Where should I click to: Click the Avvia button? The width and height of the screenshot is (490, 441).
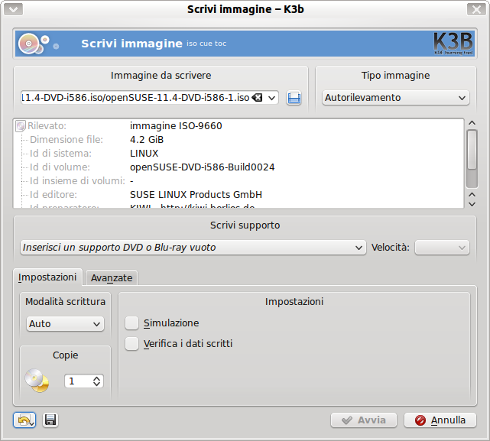(x=364, y=420)
